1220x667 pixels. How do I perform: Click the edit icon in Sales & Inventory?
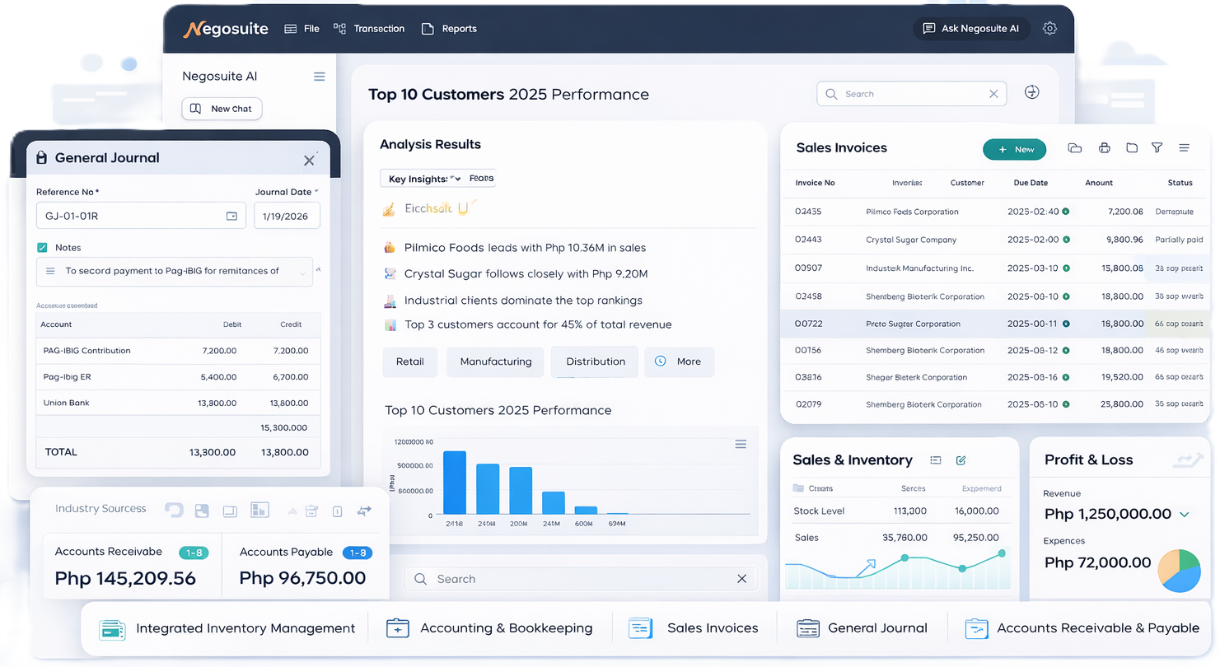click(x=961, y=460)
